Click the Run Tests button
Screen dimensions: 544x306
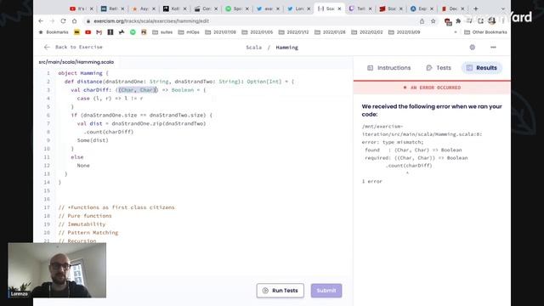click(x=280, y=291)
